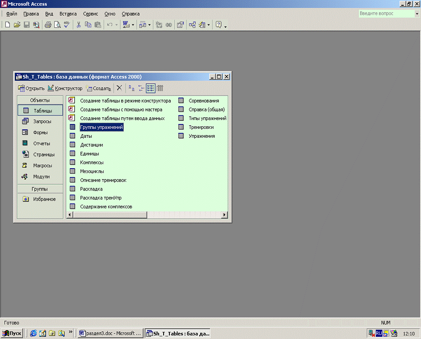Screen dimensions: 421x339
Task: Open the Сервис menu
Action: pyautogui.click(x=90, y=14)
